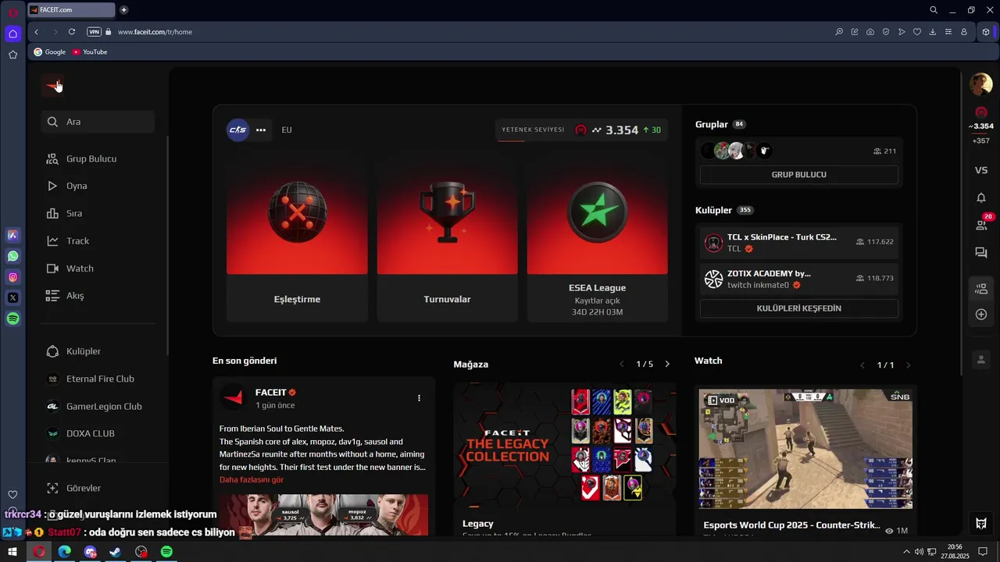Search tabs using top-right magnifier
The width and height of the screenshot is (1000, 562).
click(934, 10)
